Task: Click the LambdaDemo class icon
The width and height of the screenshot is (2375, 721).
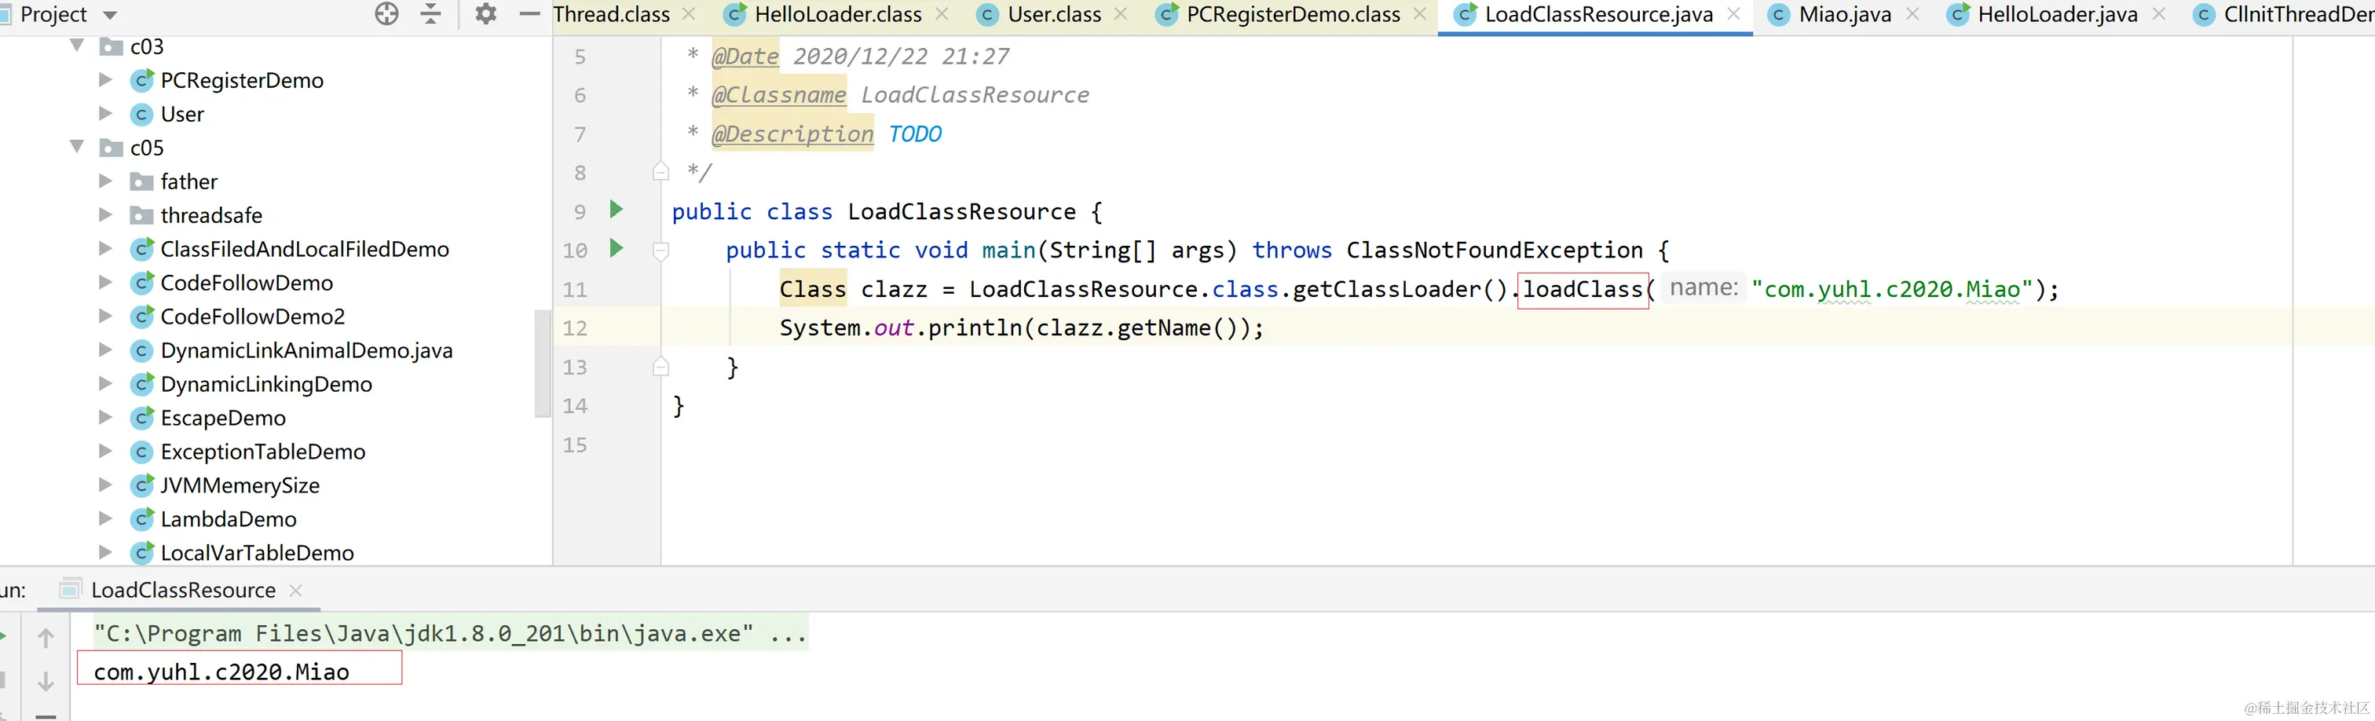Action: [141, 519]
